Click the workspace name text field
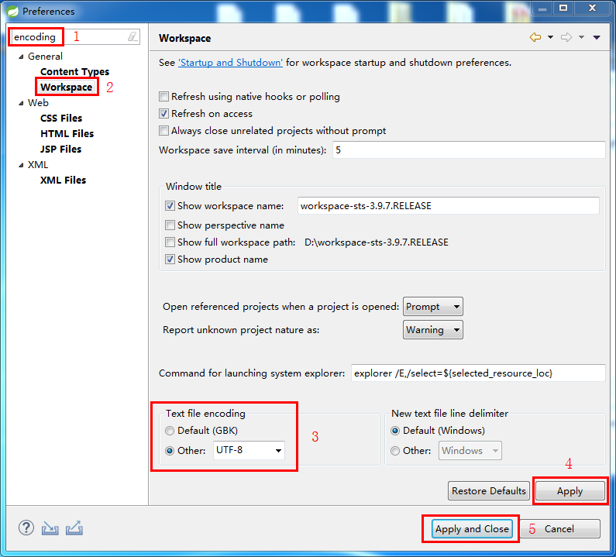The image size is (616, 557). (x=449, y=206)
